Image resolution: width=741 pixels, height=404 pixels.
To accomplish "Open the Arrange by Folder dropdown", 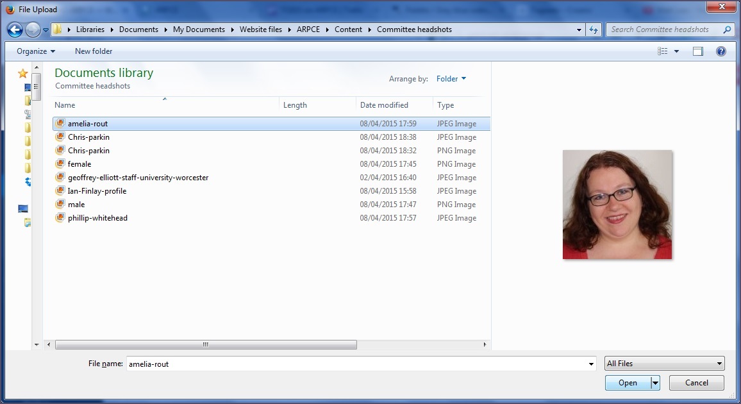I will coord(451,79).
